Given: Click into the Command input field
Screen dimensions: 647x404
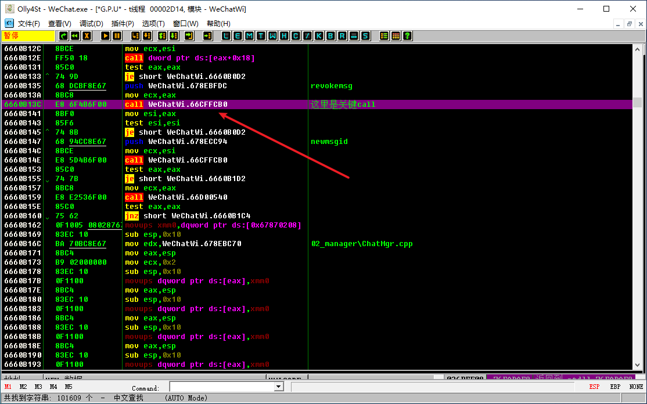Looking at the screenshot, I should coord(222,387).
